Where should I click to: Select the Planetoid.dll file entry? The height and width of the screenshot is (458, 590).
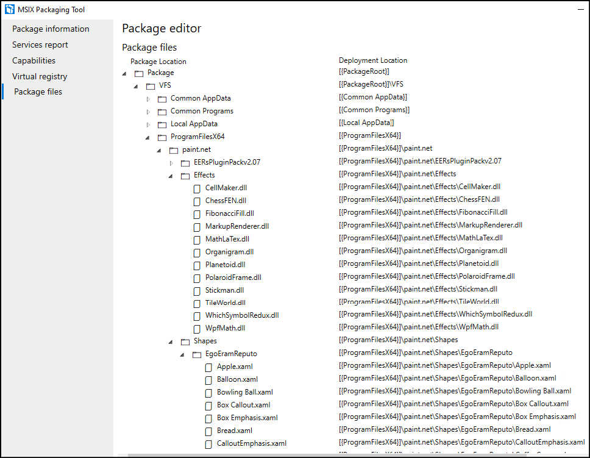click(225, 264)
